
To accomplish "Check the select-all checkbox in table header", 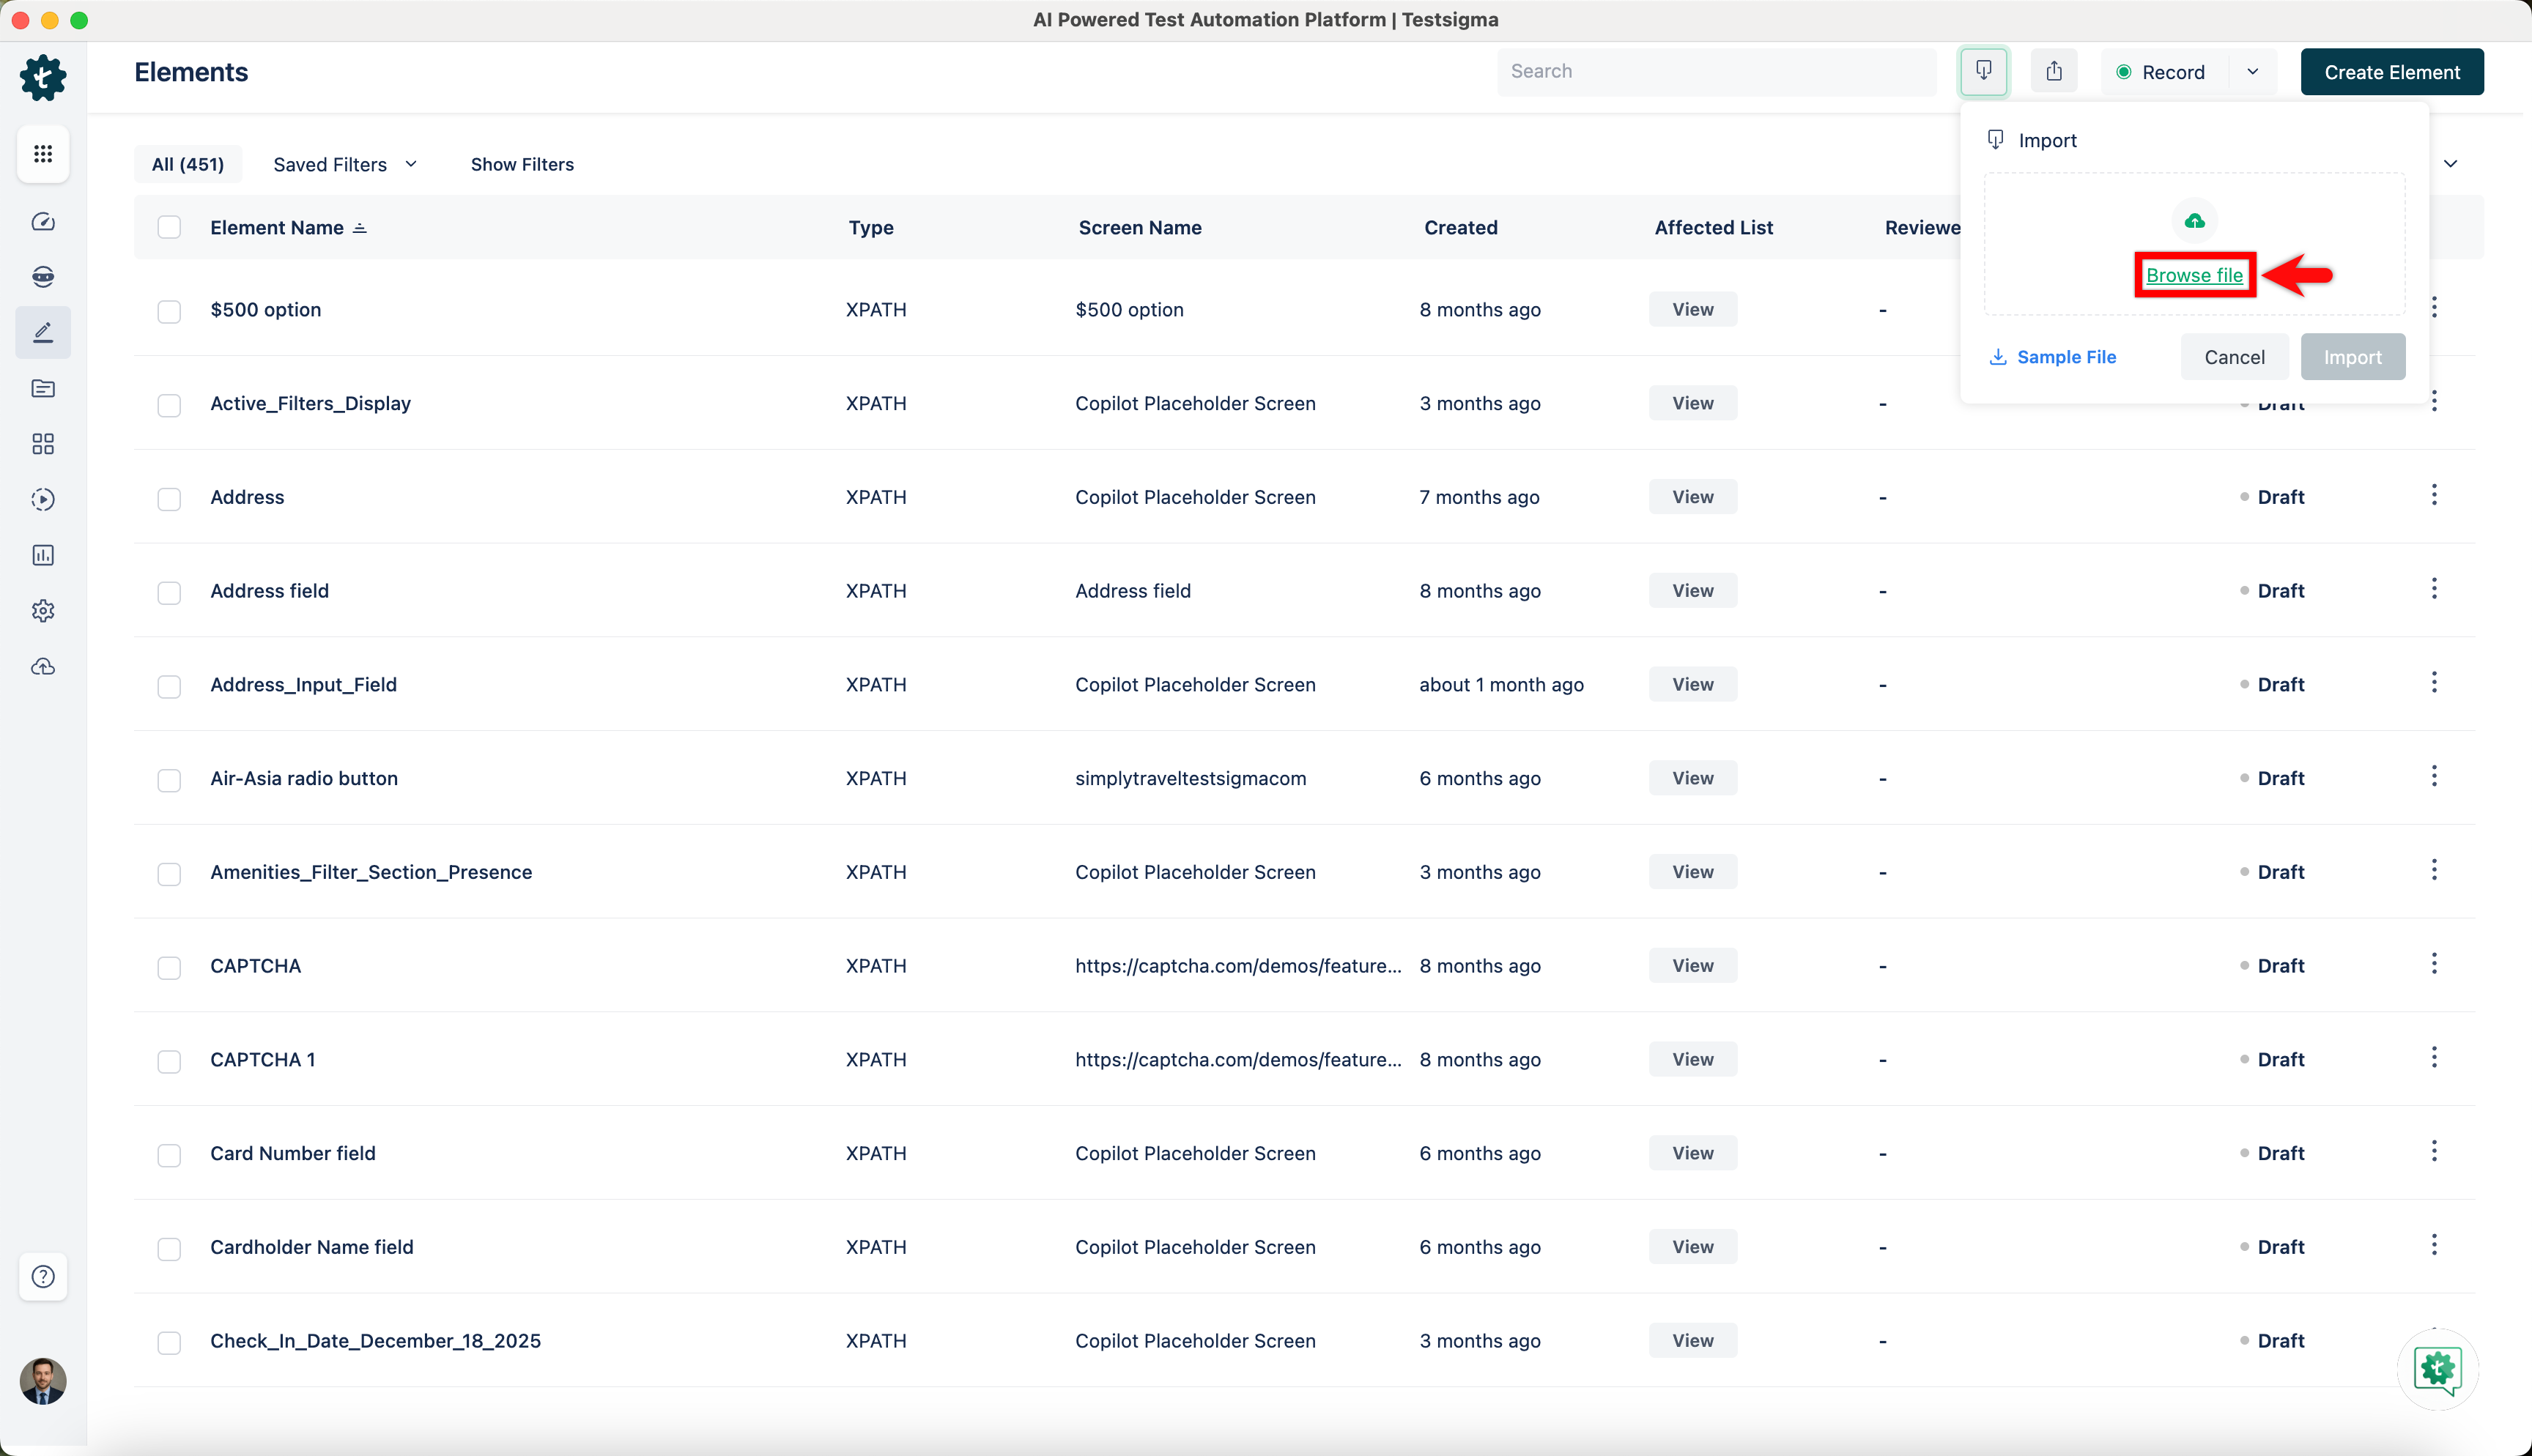I will [169, 228].
